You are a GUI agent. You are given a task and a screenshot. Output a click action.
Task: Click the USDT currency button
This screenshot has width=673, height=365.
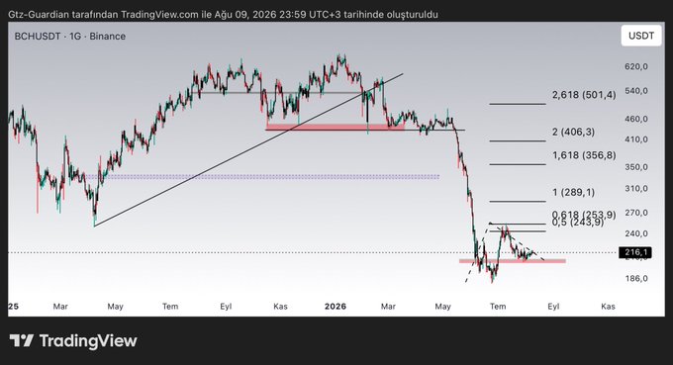[641, 36]
